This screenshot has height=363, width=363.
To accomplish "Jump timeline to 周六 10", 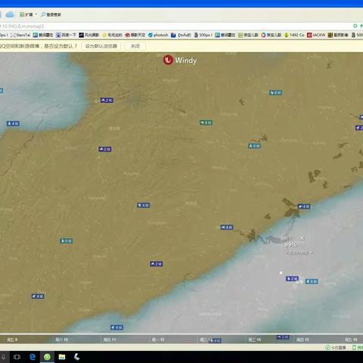I will [x=62, y=340].
